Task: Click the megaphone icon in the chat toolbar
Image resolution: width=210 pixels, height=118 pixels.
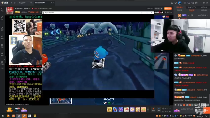Action: coord(178,105)
